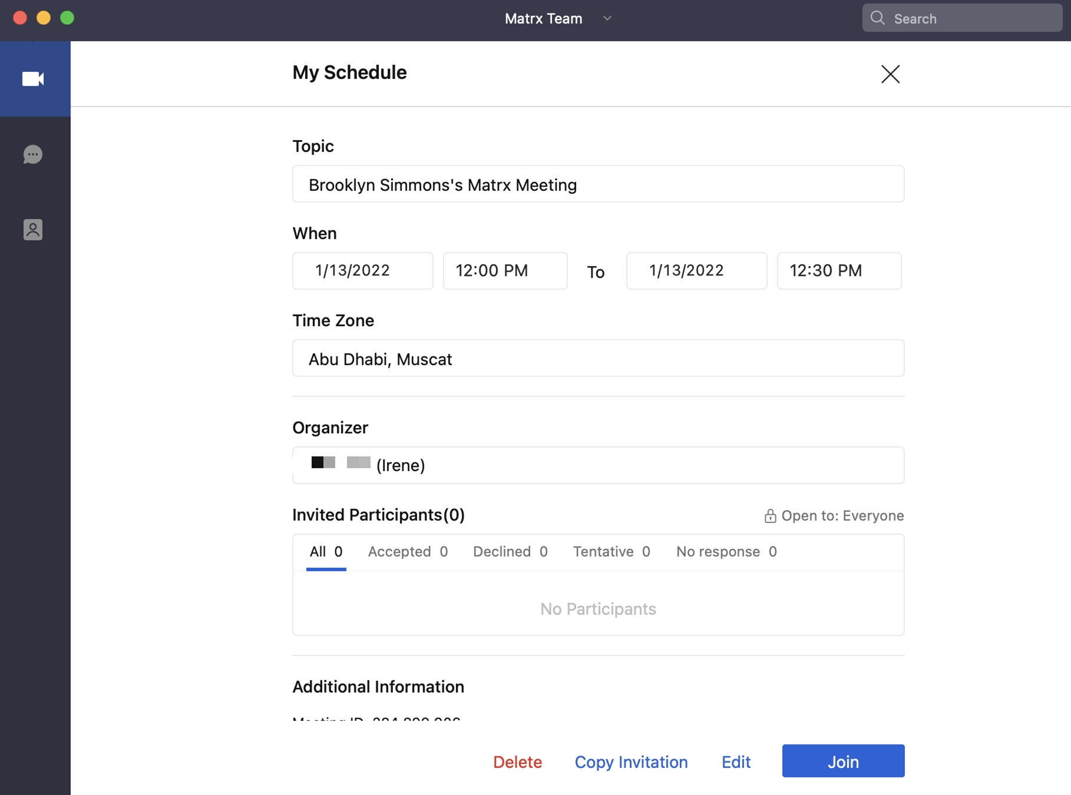Switch to the No response tab
Viewport: 1071px width, 795px height.
(726, 552)
